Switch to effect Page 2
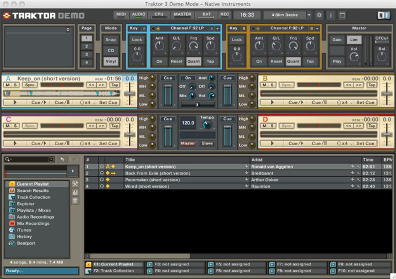Image resolution: width=396 pixels, height=279 pixels. pos(87,46)
